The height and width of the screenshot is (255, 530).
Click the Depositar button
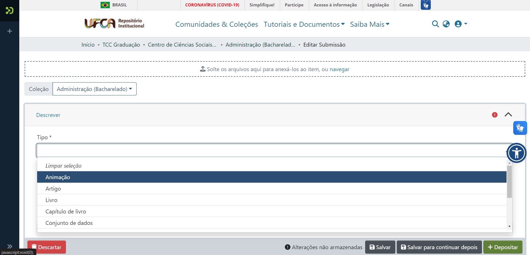pos(503,247)
